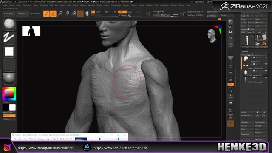Viewport: 272px width, 153px height.
Task: Select the SimpleBrush tool icon
Action: point(264,44)
